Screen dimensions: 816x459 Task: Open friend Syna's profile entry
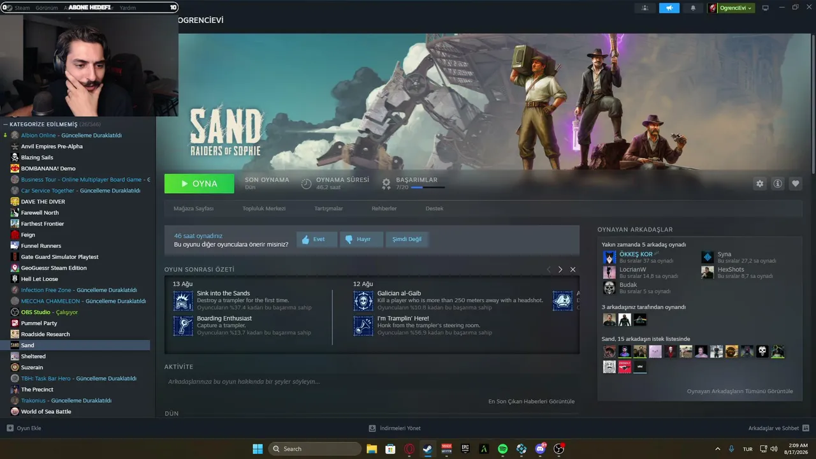(x=739, y=257)
